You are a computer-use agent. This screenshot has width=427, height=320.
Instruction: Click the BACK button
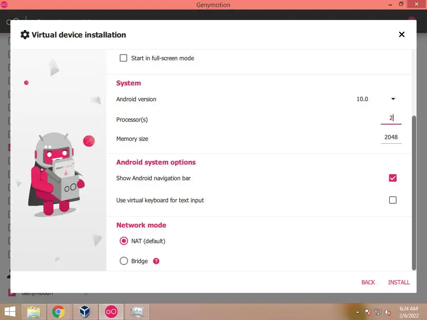click(x=368, y=282)
